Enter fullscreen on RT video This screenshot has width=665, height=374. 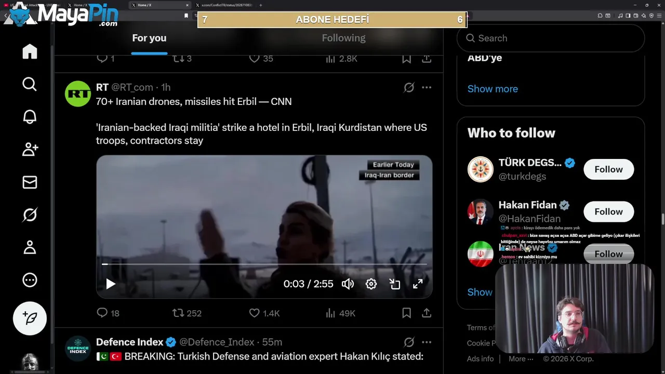pyautogui.click(x=418, y=284)
